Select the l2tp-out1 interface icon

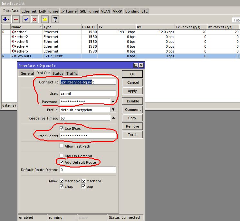pyautogui.click(x=14, y=56)
